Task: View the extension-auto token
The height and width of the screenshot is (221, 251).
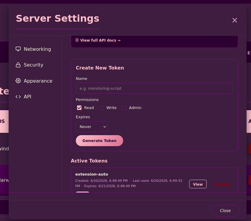Action: click(x=198, y=184)
